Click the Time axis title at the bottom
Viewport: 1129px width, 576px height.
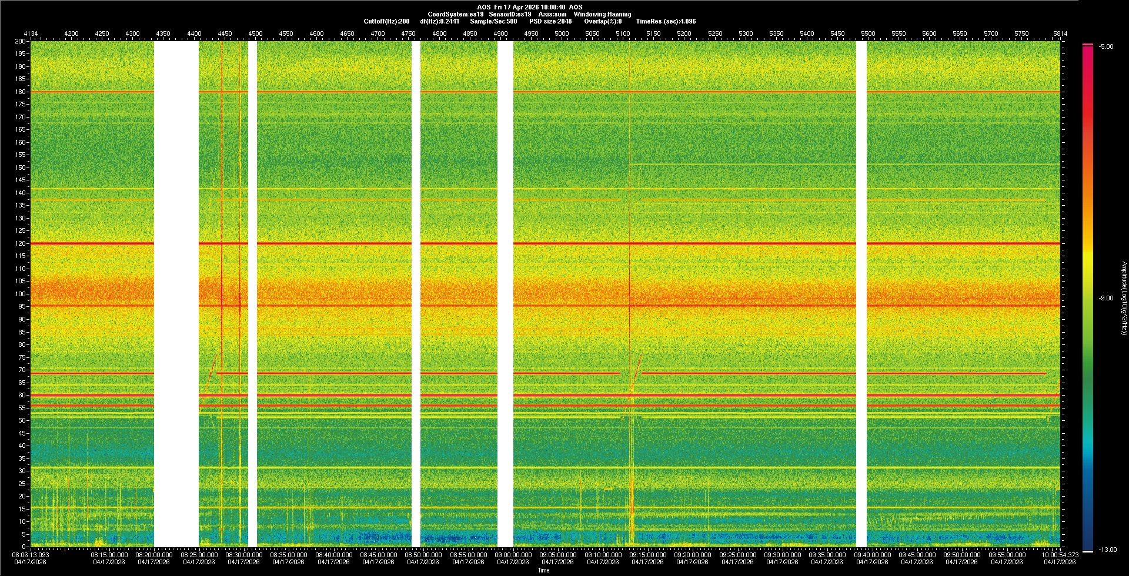coord(543,570)
